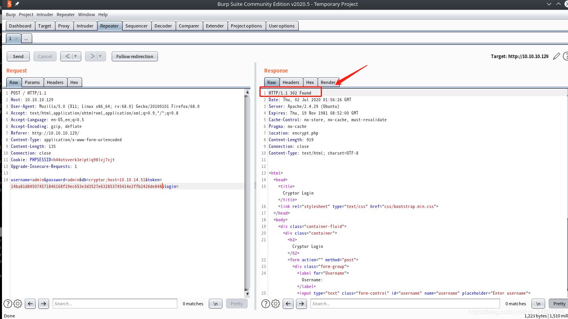Viewport: 568px width, 319px height.
Task: Click the 'location: encrypt.php' response header
Action: [x=294, y=133]
